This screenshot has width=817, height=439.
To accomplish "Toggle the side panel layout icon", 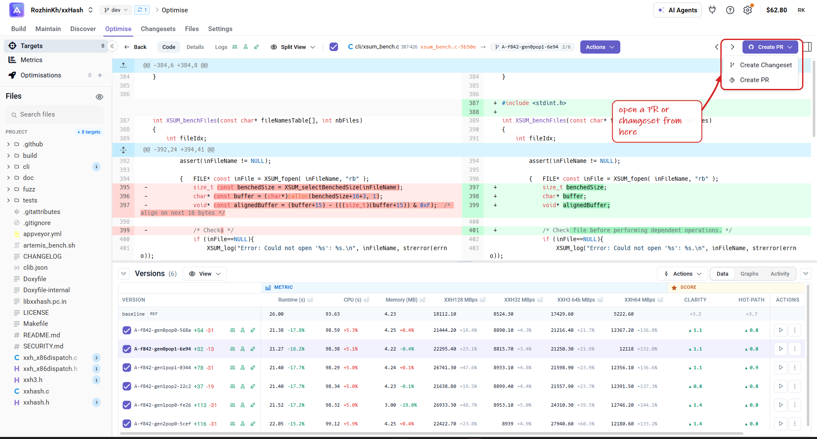I will [x=808, y=47].
